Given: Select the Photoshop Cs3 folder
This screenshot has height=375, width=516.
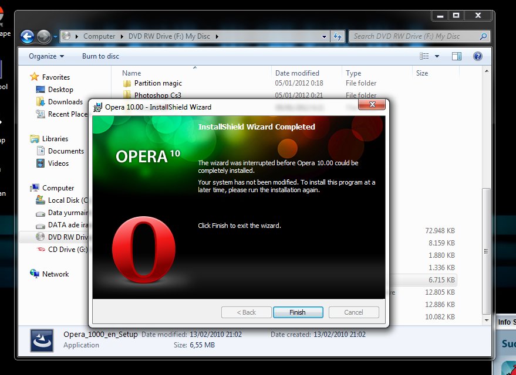Looking at the screenshot, I should [158, 96].
